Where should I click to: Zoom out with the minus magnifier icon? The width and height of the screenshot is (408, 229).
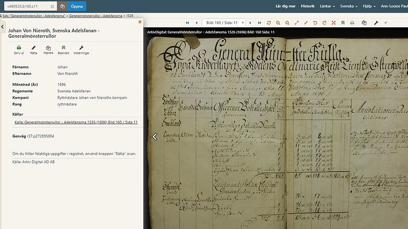pos(287,23)
